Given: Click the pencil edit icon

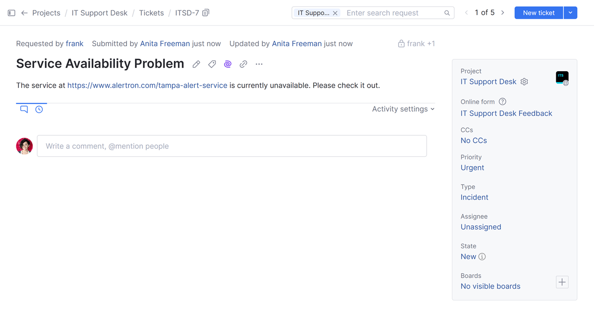Looking at the screenshot, I should tap(196, 64).
